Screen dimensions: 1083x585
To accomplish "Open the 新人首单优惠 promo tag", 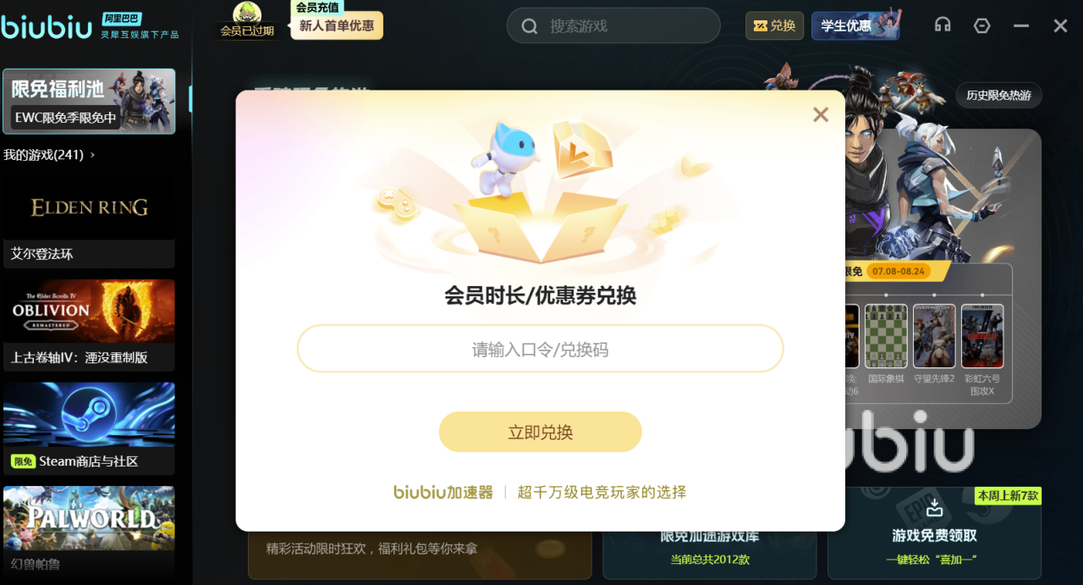I will tap(337, 25).
